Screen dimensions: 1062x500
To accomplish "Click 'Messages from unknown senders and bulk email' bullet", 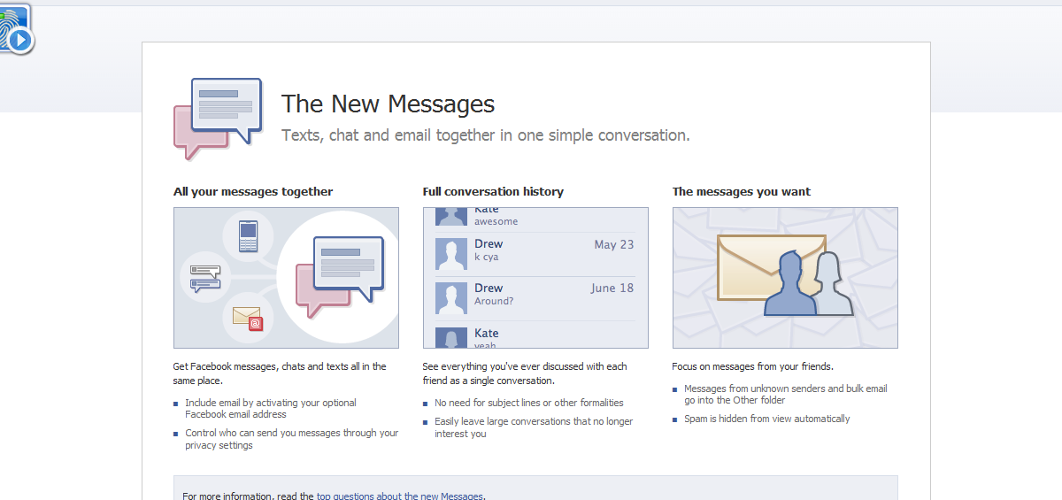I will [x=786, y=394].
